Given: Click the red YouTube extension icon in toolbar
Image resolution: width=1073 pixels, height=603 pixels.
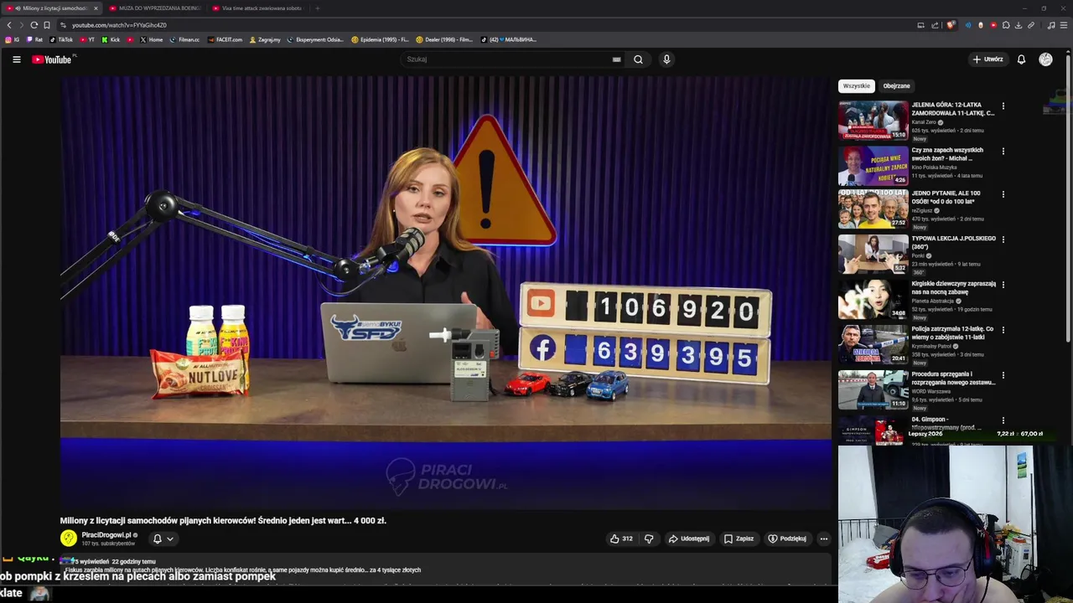Looking at the screenshot, I should 993,25.
